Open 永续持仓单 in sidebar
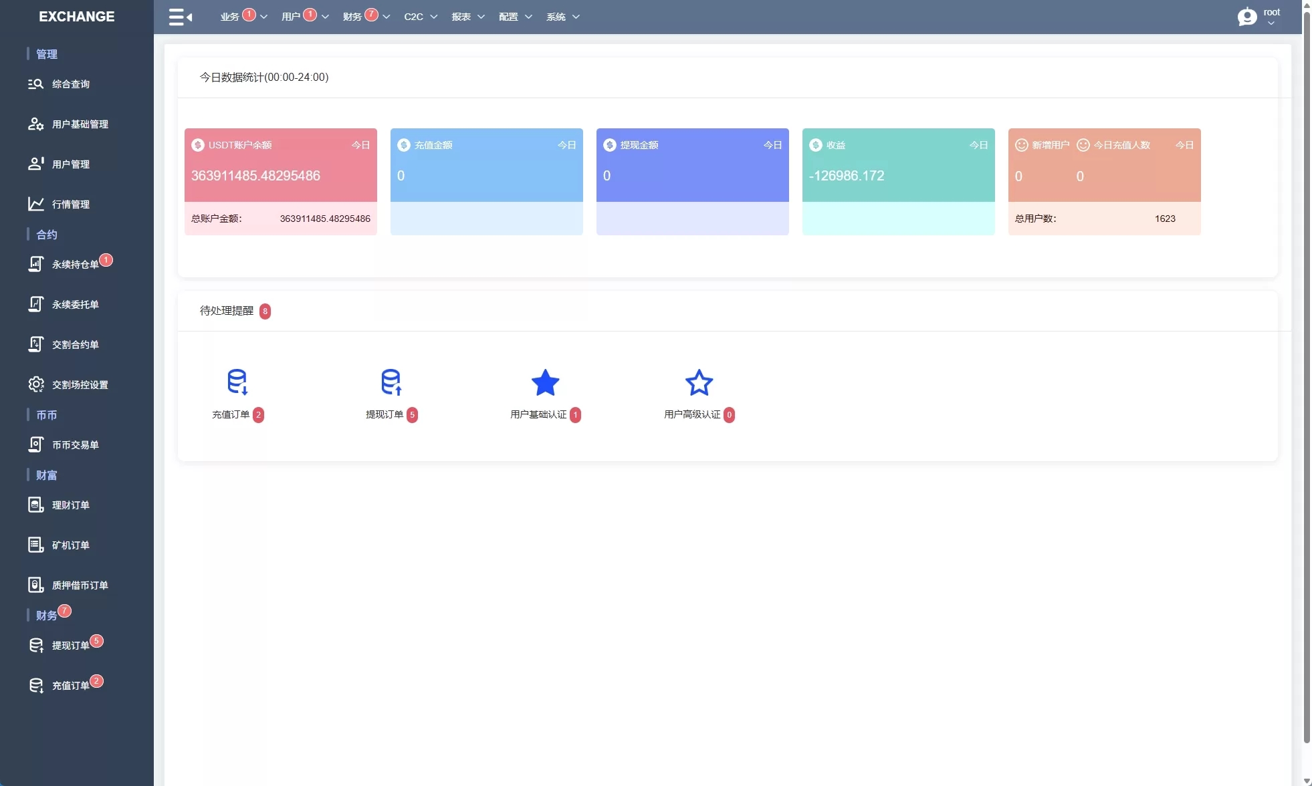Screen dimensions: 1312x786 click(75, 265)
